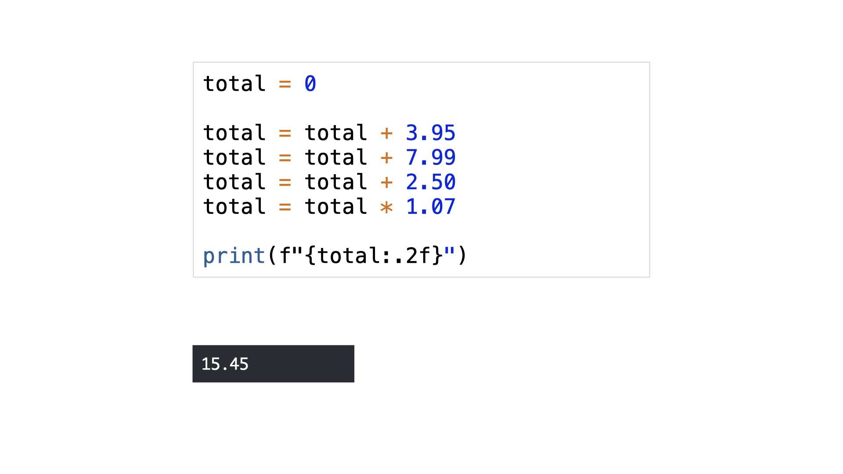843x474 pixels.
Task: Click the plus operator before 2.50
Action: coord(386,183)
